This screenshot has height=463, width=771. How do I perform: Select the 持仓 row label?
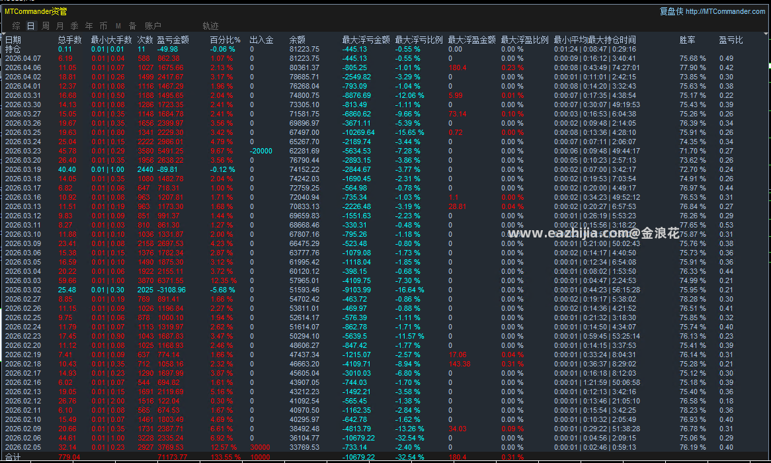click(x=13, y=49)
